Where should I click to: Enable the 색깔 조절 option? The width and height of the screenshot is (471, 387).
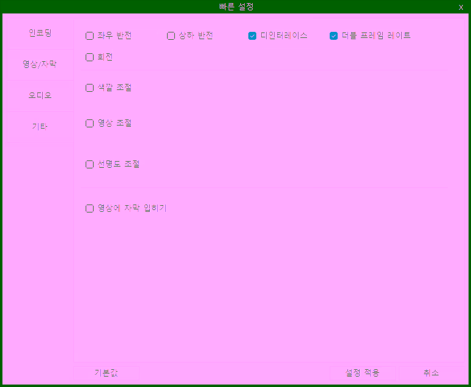(89, 88)
